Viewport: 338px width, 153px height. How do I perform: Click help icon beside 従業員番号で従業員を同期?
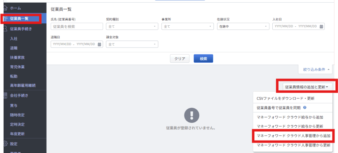click(x=305, y=107)
